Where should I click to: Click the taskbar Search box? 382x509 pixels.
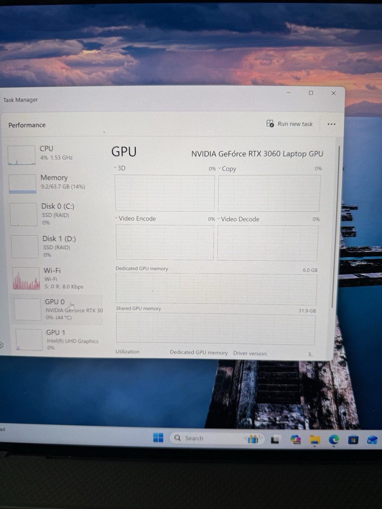pyautogui.click(x=217, y=438)
